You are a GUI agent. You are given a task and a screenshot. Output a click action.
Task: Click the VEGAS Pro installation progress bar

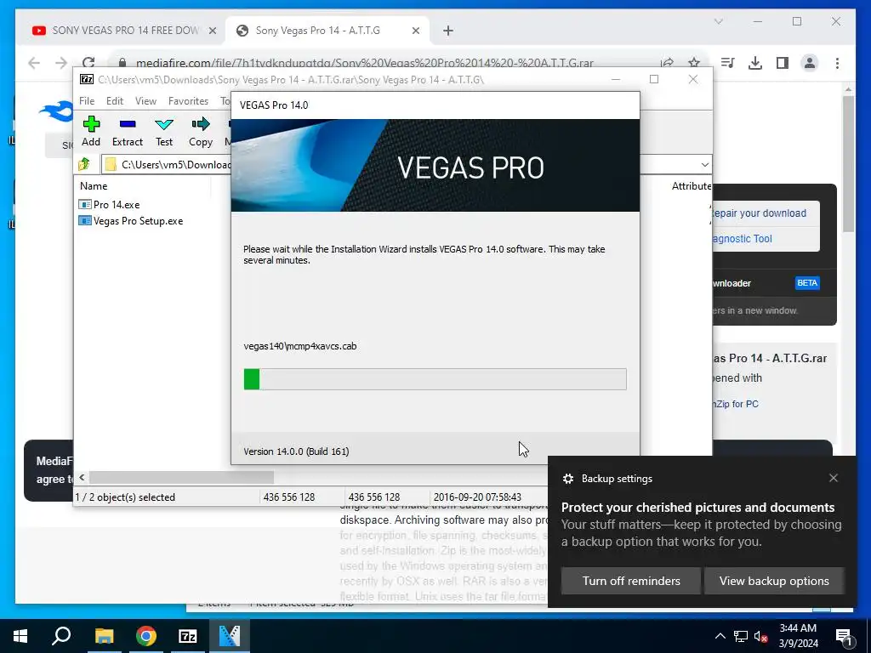pyautogui.click(x=435, y=379)
